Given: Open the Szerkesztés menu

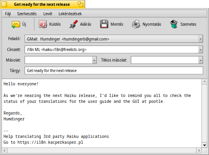Looking at the screenshot, I should pos(27,14).
